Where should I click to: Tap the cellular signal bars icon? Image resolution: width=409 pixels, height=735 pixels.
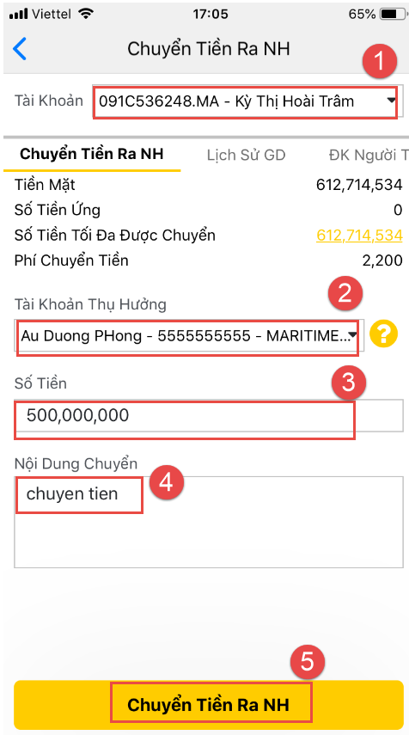[x=18, y=14]
